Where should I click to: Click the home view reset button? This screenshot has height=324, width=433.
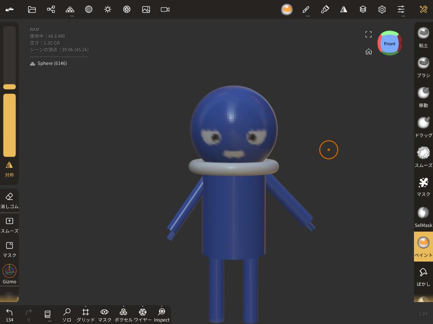pos(369,51)
